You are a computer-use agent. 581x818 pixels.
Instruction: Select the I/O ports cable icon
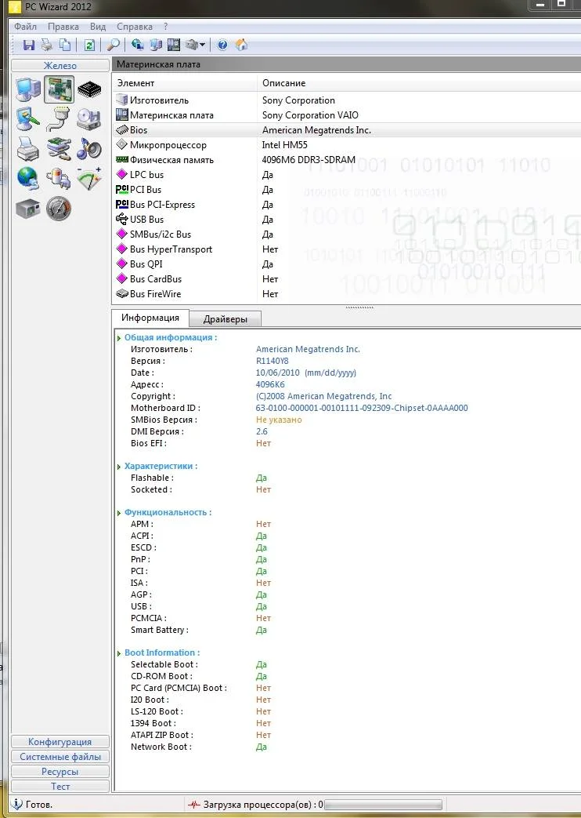click(x=59, y=119)
